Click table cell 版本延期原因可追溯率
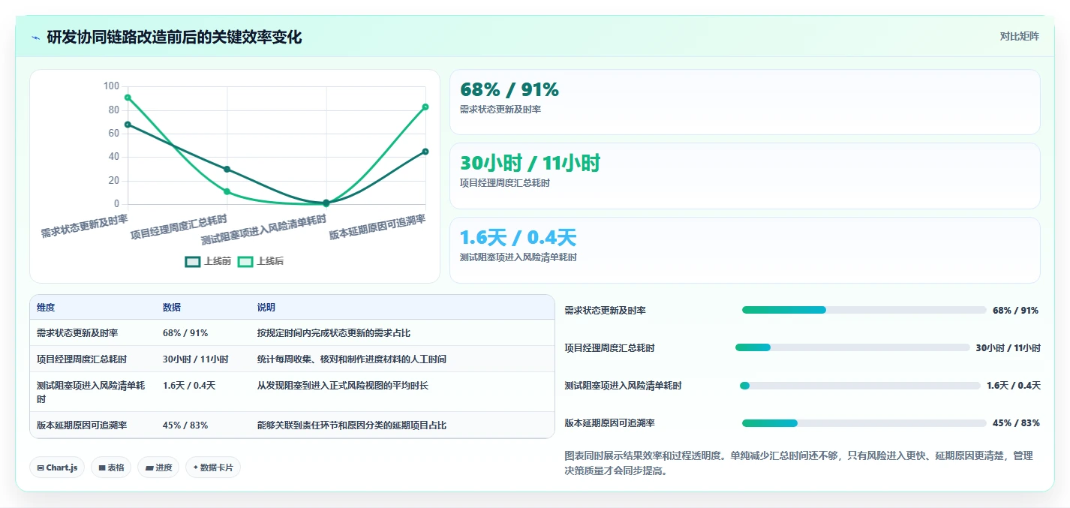Image resolution: width=1070 pixels, height=508 pixels. click(82, 425)
